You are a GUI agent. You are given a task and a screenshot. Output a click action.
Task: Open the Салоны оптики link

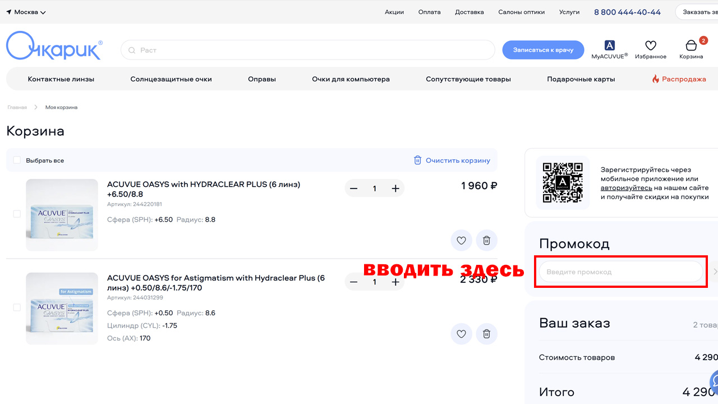pyautogui.click(x=522, y=12)
